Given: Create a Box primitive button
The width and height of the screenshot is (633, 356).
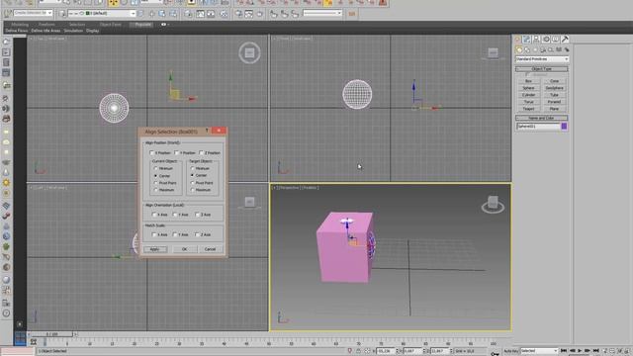Looking at the screenshot, I should tap(528, 81).
